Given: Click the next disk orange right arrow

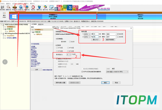Looking at the screenshot, I should click(x=5, y=13).
